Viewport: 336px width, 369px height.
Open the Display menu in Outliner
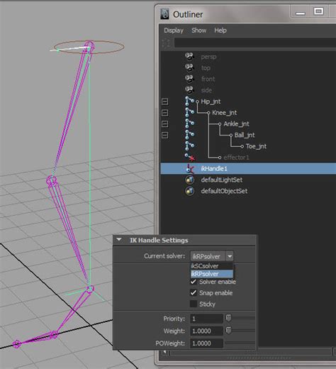[x=174, y=31]
